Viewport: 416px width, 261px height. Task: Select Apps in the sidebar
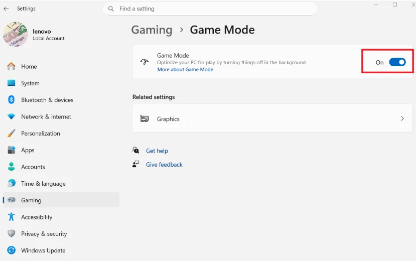(61, 150)
